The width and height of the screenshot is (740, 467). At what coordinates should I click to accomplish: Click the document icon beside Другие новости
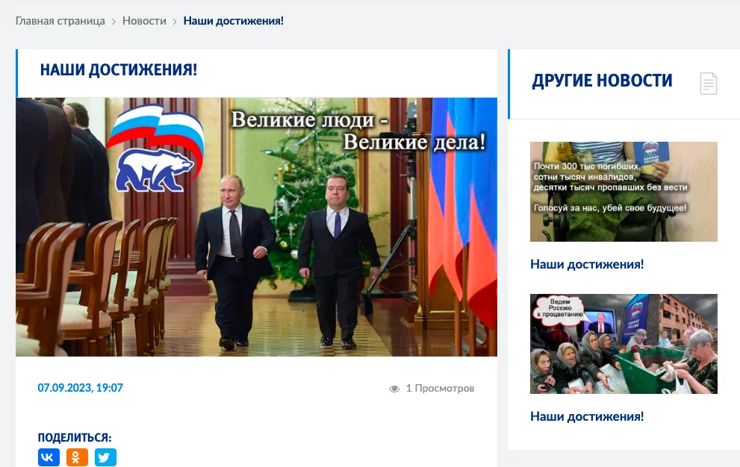click(x=709, y=84)
